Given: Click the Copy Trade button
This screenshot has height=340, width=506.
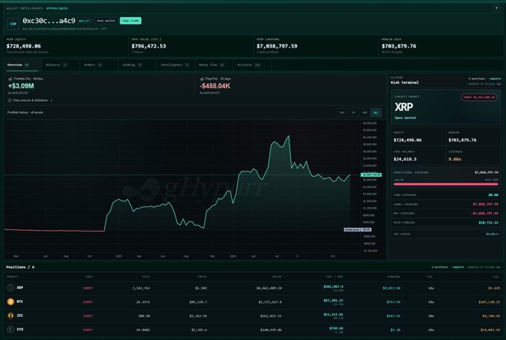Looking at the screenshot, I should coord(130,21).
